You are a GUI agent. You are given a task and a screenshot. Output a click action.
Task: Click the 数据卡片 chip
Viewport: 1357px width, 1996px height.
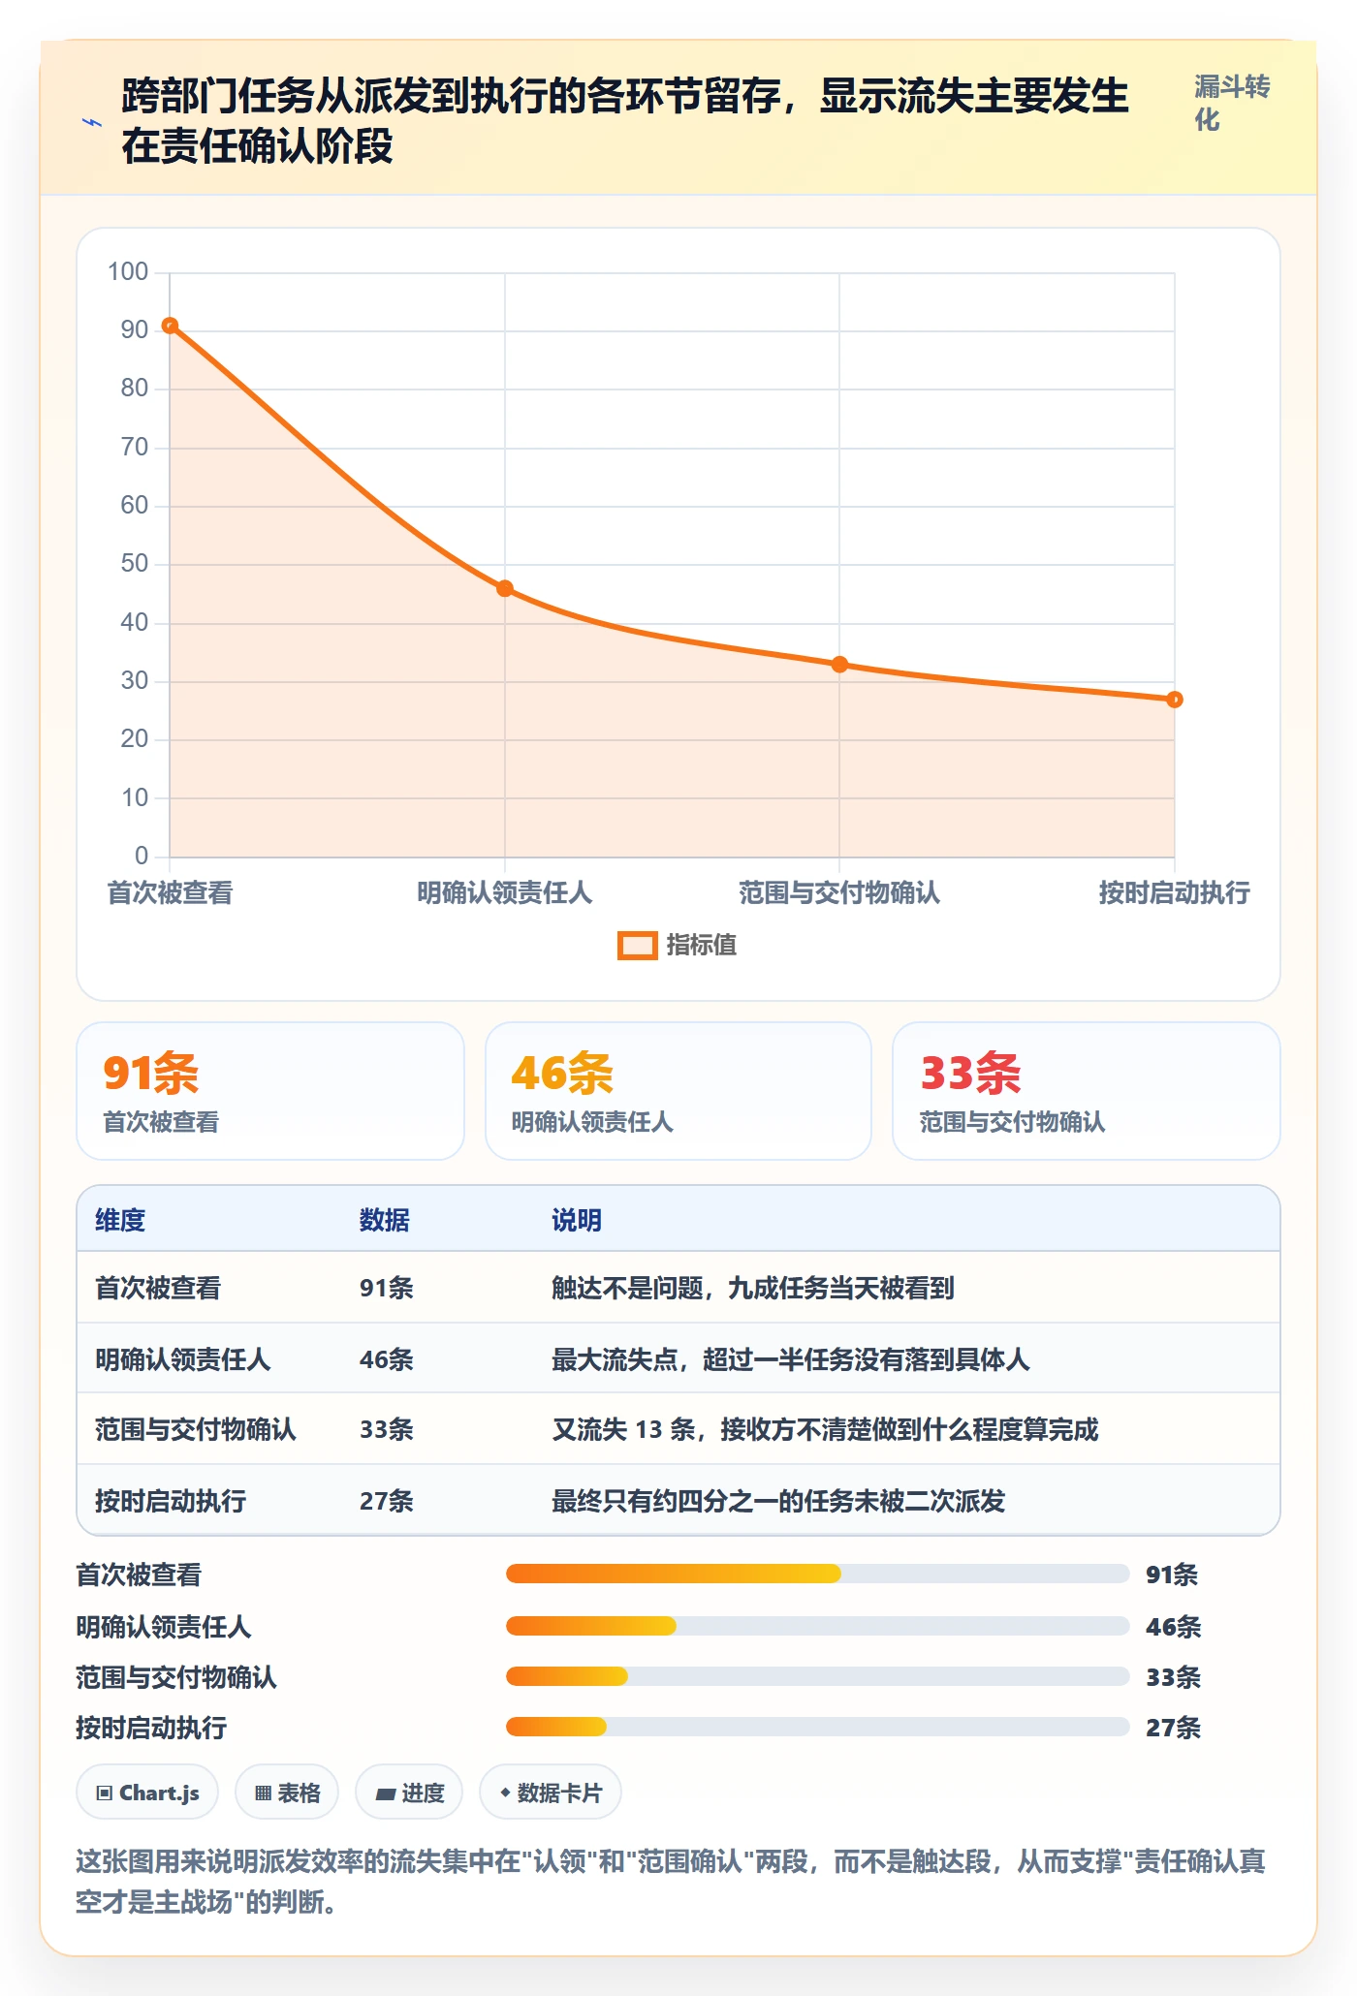pos(551,1793)
